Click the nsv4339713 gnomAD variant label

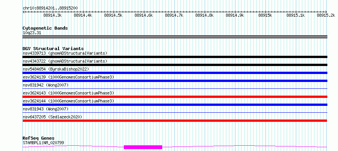[65, 53]
